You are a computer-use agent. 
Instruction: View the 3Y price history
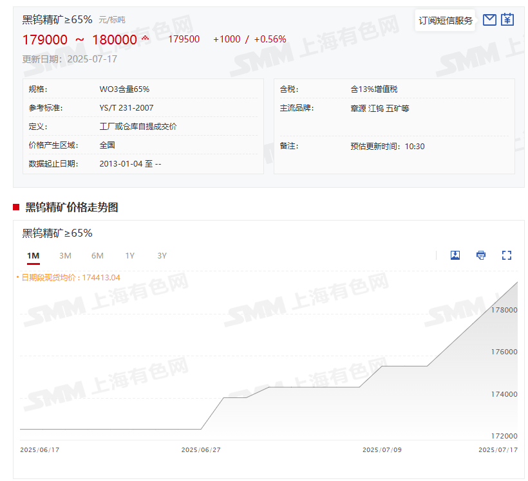162,256
